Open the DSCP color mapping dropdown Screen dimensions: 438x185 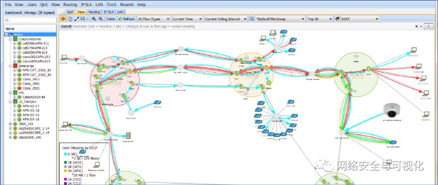tap(360, 19)
